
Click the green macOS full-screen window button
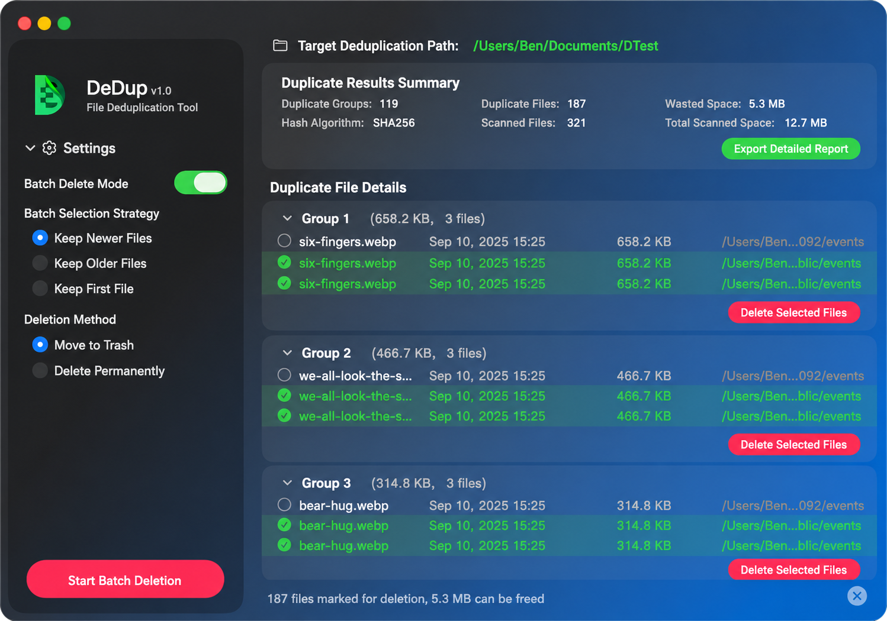(64, 23)
